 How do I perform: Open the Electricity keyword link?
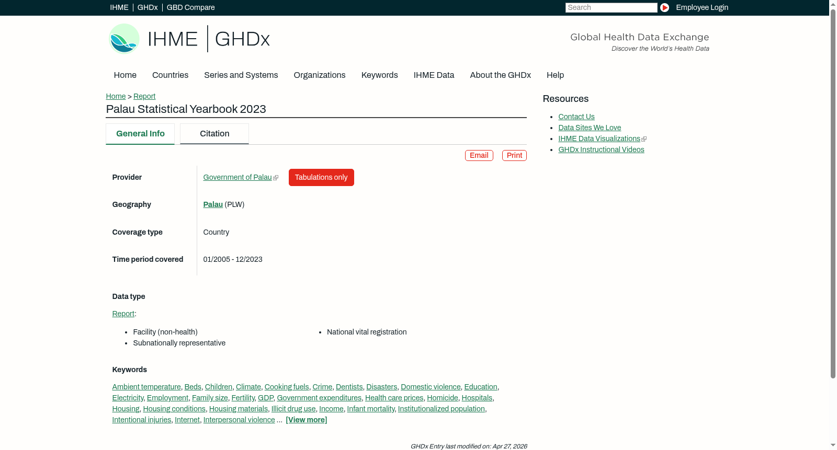(x=128, y=398)
